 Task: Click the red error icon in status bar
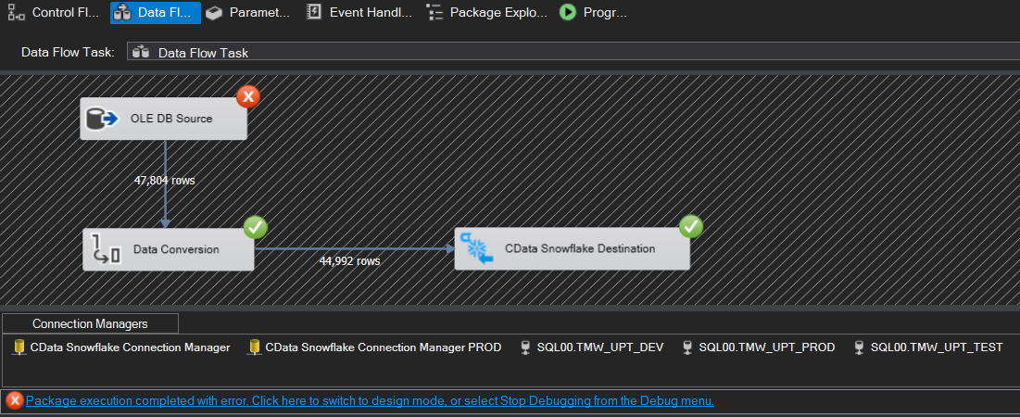point(15,400)
